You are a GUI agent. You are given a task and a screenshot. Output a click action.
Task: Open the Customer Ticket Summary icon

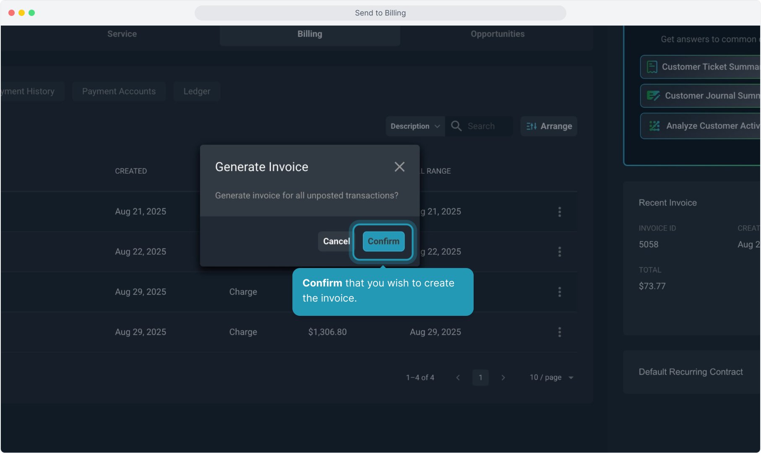[652, 67]
